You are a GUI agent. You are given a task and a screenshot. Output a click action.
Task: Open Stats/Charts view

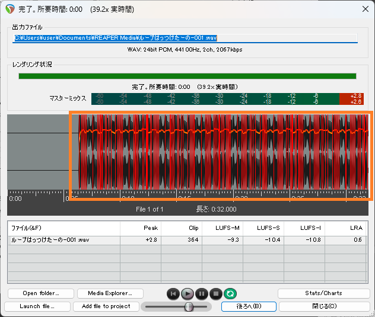coord(323,293)
